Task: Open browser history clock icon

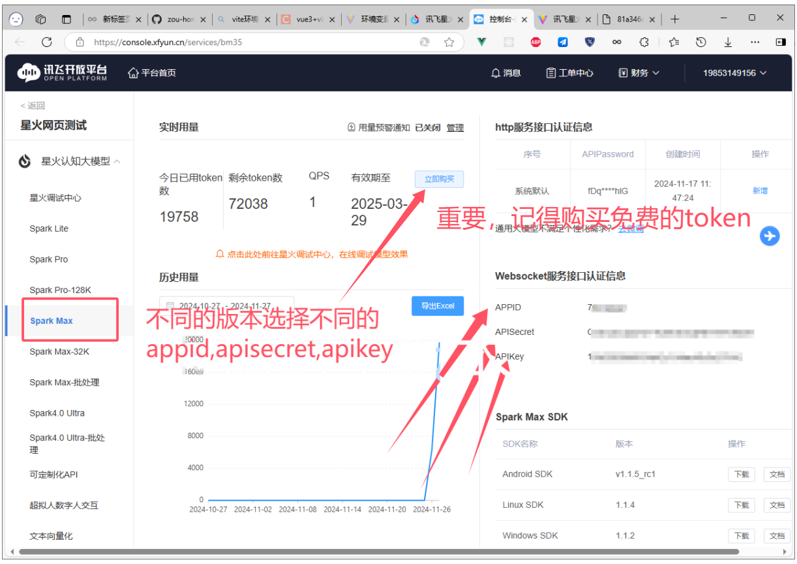Action: click(x=701, y=42)
